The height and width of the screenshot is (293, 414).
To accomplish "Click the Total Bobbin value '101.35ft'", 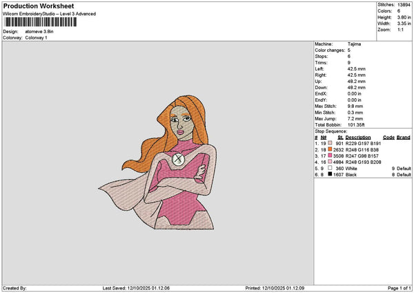I will (x=356, y=125).
